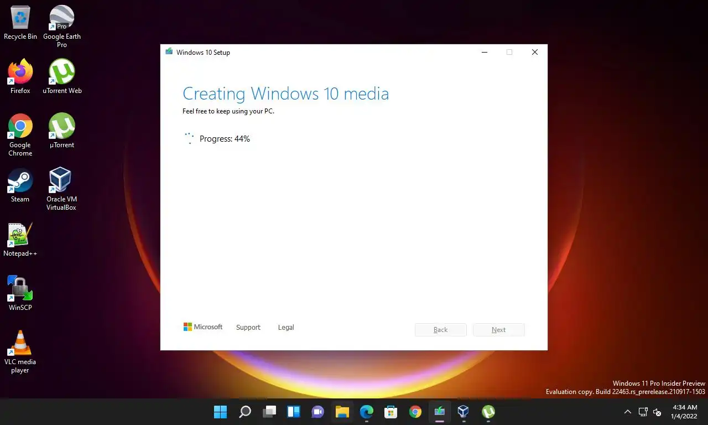Select the µTorrent desktop shortcut

coord(62,131)
